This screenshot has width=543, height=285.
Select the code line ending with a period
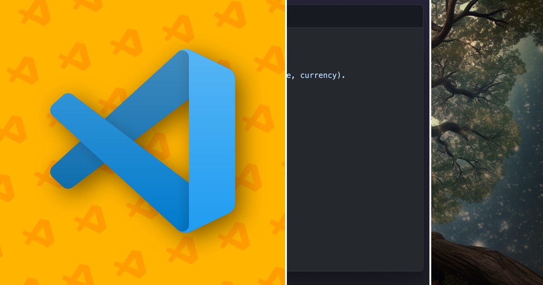pyautogui.click(x=317, y=75)
